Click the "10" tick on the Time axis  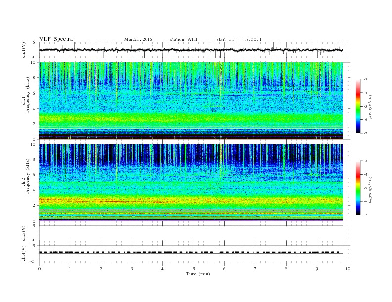[x=348, y=269]
